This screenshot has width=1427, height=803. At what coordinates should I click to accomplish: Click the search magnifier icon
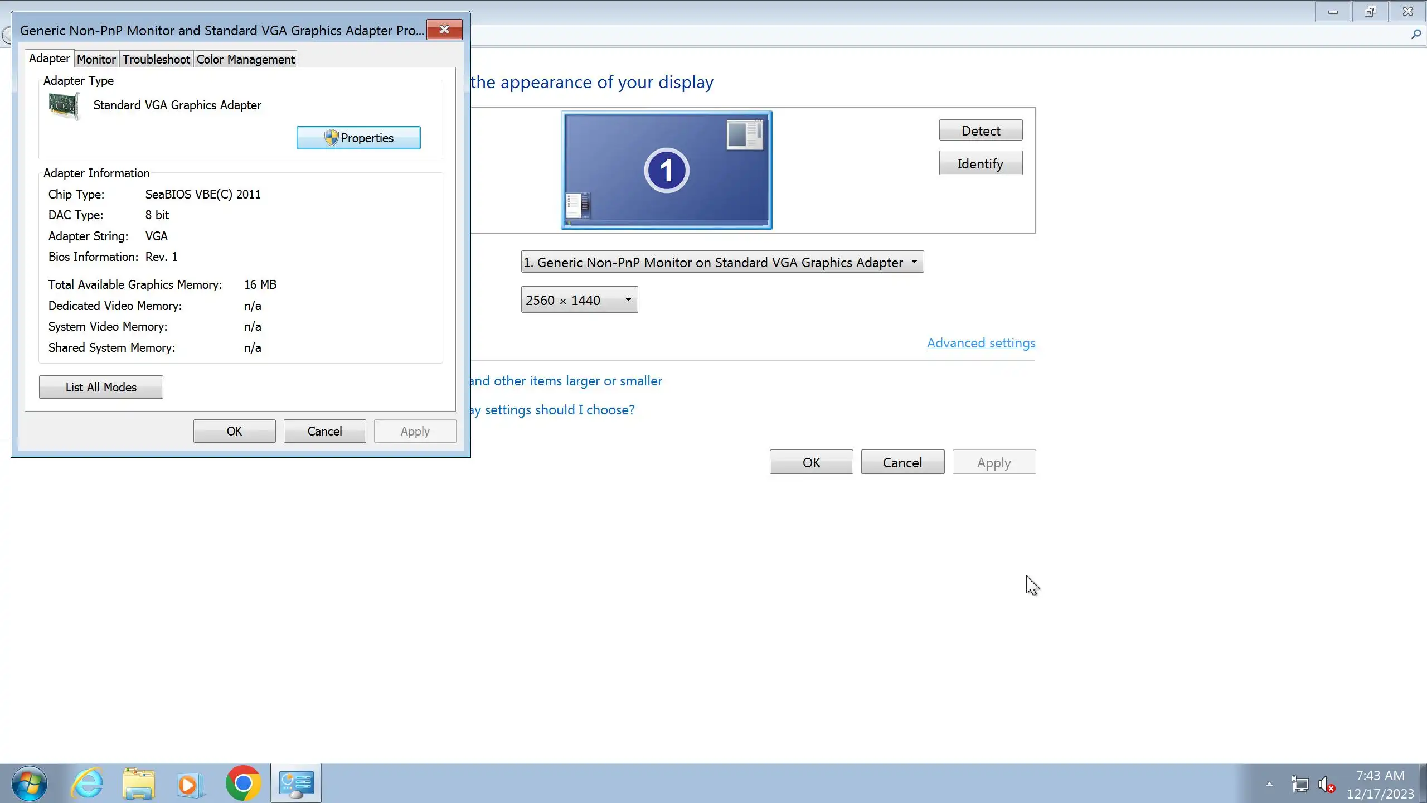1415,35
